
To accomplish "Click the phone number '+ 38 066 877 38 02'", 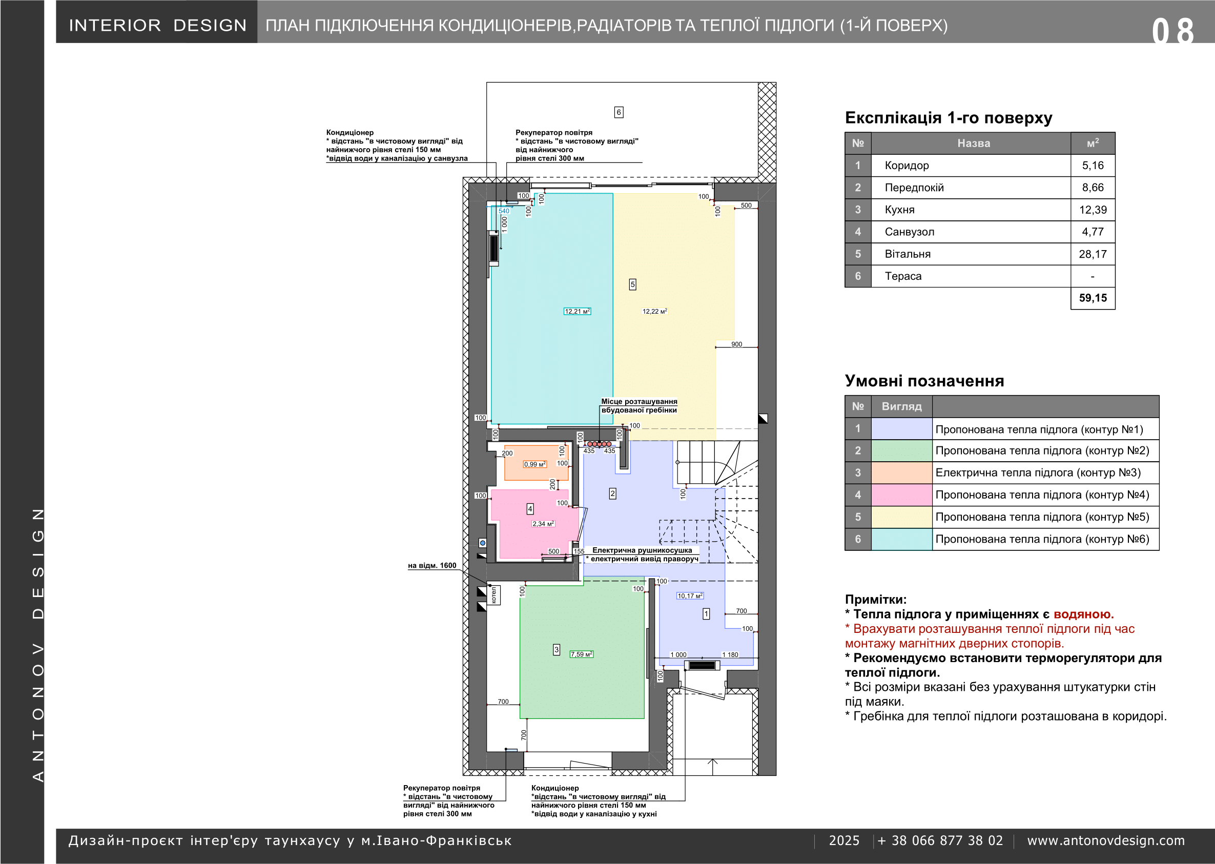I will 940,840.
